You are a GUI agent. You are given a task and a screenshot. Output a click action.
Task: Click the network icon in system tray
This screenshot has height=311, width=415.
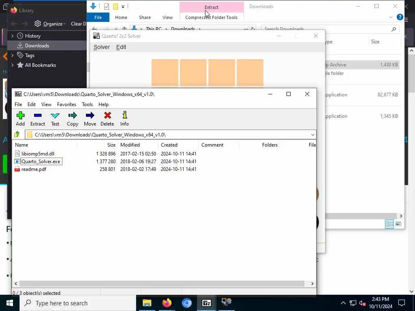[353, 303]
